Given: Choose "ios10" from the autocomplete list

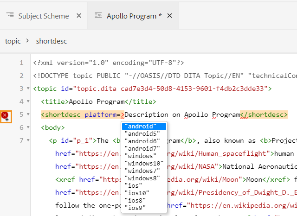Looking at the screenshot, I should click(144, 193).
